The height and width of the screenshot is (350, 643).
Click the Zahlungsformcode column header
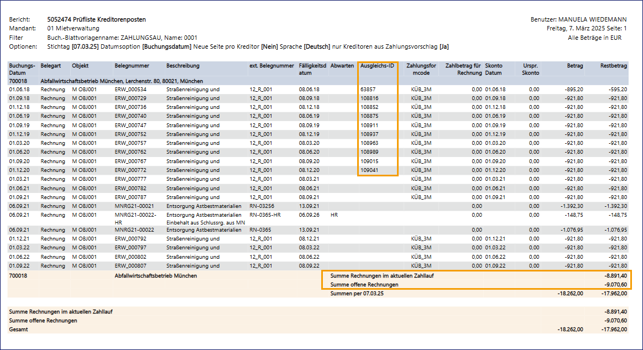tap(421, 69)
